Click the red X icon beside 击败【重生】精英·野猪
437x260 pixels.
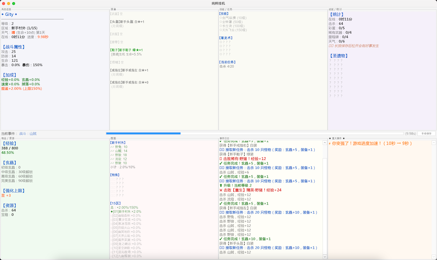click(221, 190)
